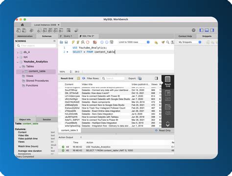Image resolution: width=232 pixels, height=176 pixels.
Task: Select row 'Dataddo - Basic components'
Action: [110, 102]
